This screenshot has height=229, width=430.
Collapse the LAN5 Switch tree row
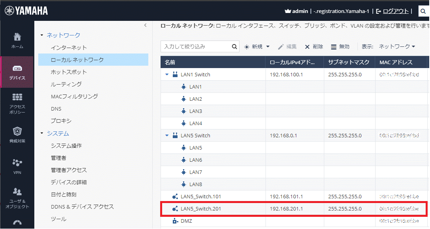(167, 136)
